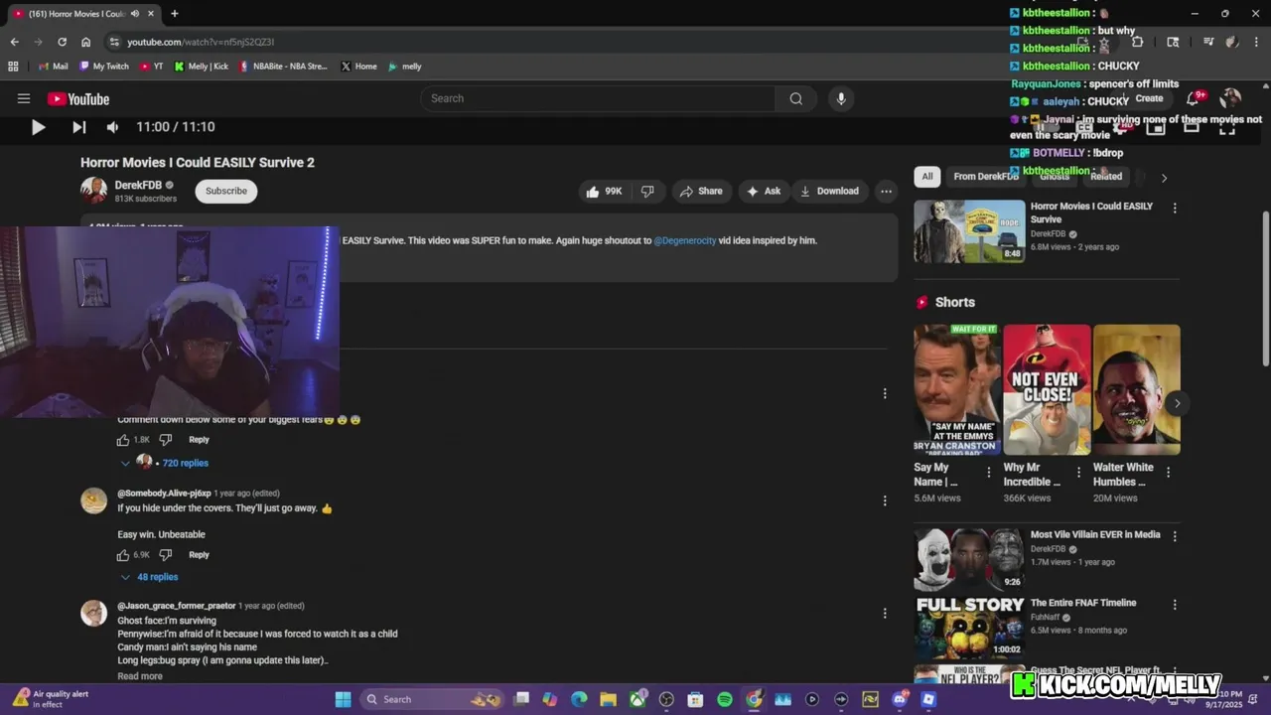Mute the video volume speaker
The height and width of the screenshot is (715, 1271).
pyautogui.click(x=112, y=127)
